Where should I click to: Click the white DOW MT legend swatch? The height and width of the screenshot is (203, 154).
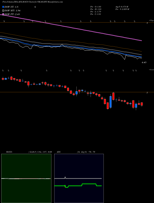click(x=3, y=10)
